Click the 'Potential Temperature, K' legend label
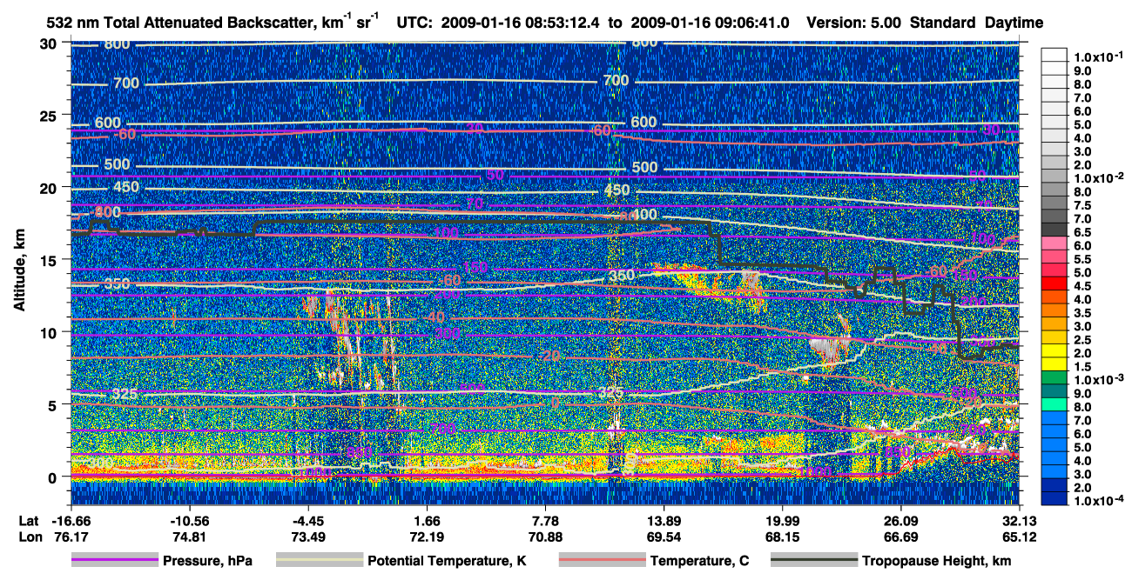Viewport: 1132px width, 580px height. (448, 561)
